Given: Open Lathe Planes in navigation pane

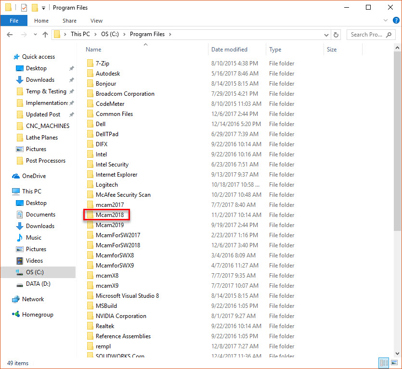Looking at the screenshot, I should pyautogui.click(x=41, y=137).
